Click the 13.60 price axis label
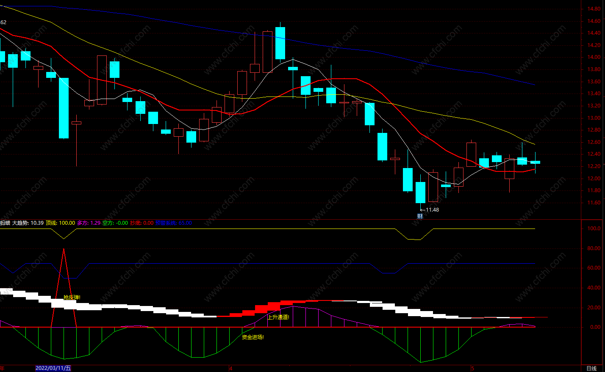Image resolution: width=605 pixels, height=372 pixels. (594, 82)
